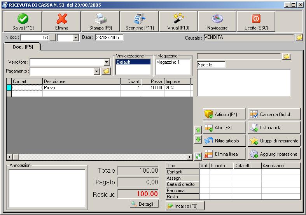Click the quantity cell of Prova row
Viewport: 306px width, 215px height.
[x=131, y=88]
